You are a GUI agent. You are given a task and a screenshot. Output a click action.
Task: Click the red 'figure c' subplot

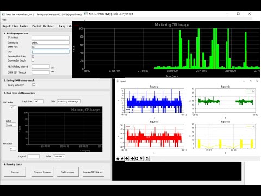[x=154, y=136]
